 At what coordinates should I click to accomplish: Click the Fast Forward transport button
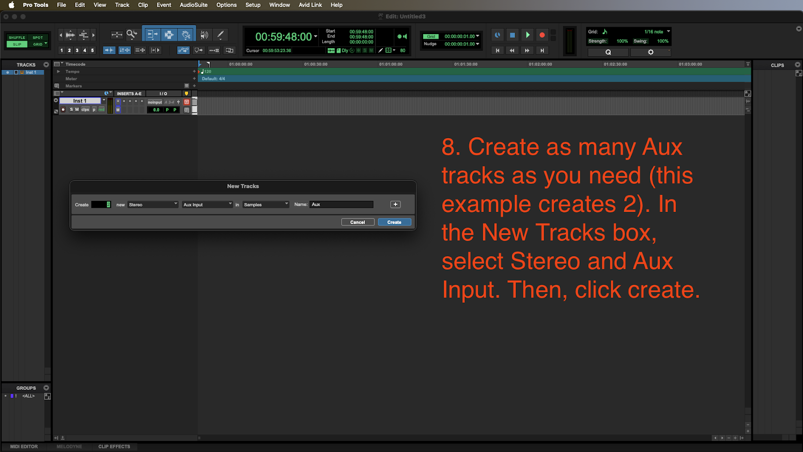pyautogui.click(x=527, y=50)
